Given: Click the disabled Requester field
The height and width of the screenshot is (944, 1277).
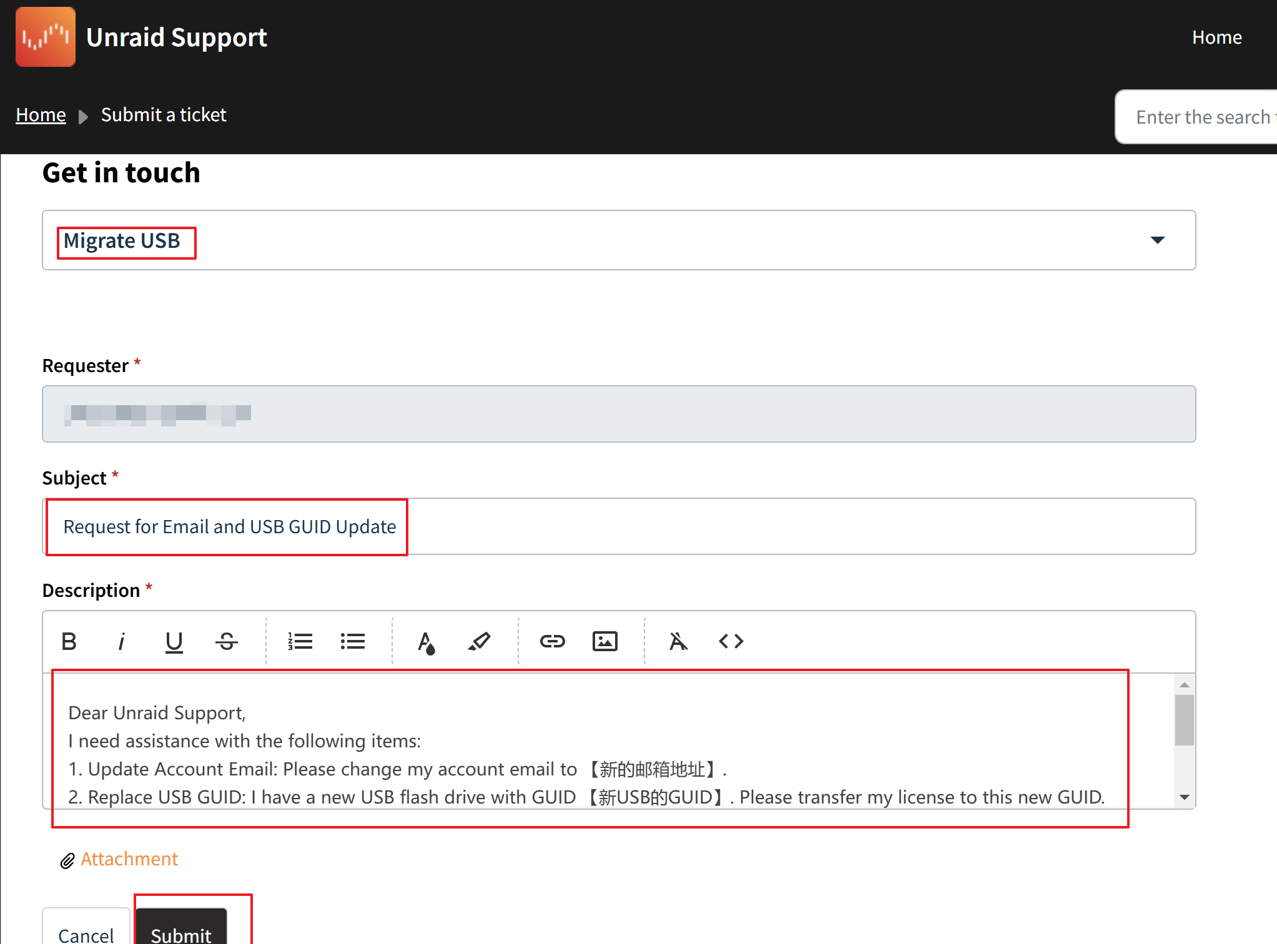Looking at the screenshot, I should click(619, 414).
